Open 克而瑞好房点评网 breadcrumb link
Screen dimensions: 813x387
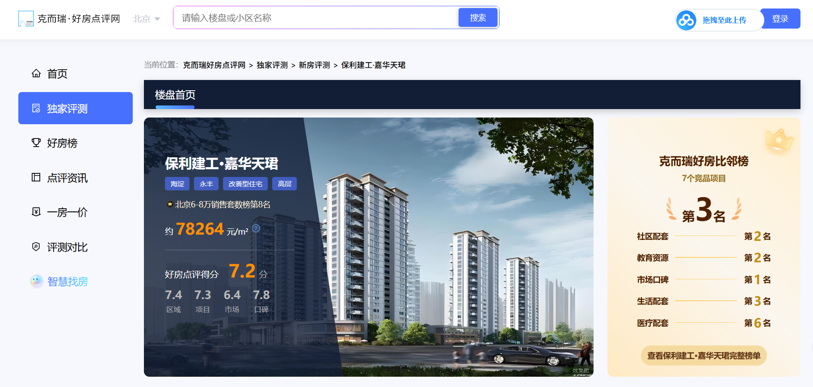tap(214, 65)
